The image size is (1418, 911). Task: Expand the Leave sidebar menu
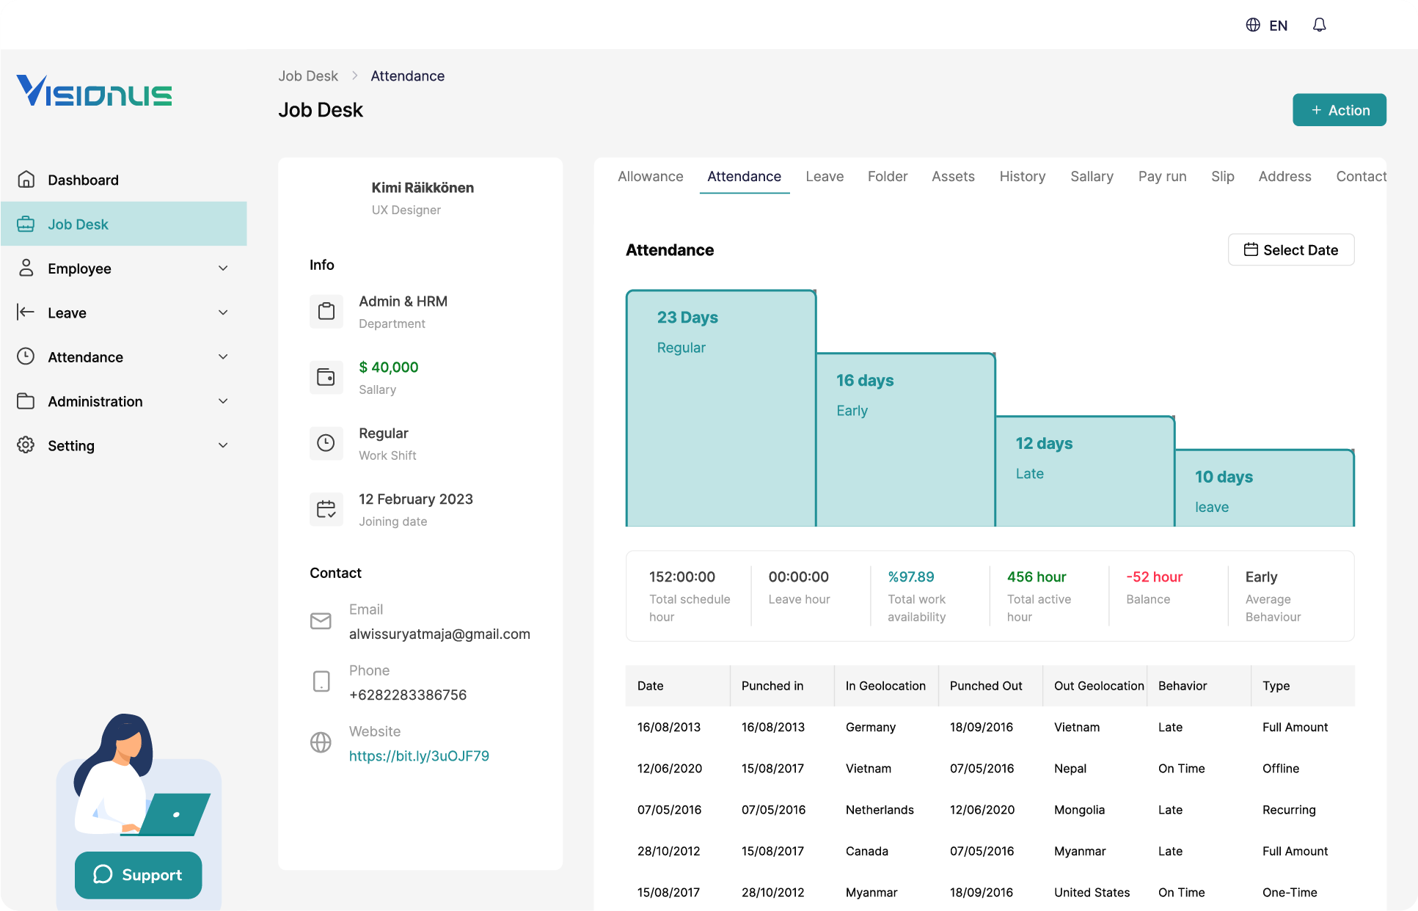pos(223,312)
